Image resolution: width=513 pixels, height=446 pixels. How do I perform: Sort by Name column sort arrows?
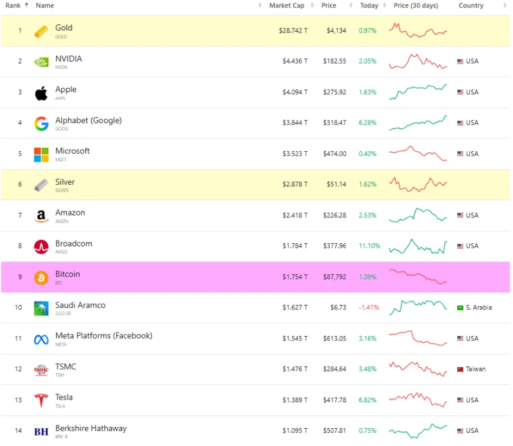pos(259,5)
